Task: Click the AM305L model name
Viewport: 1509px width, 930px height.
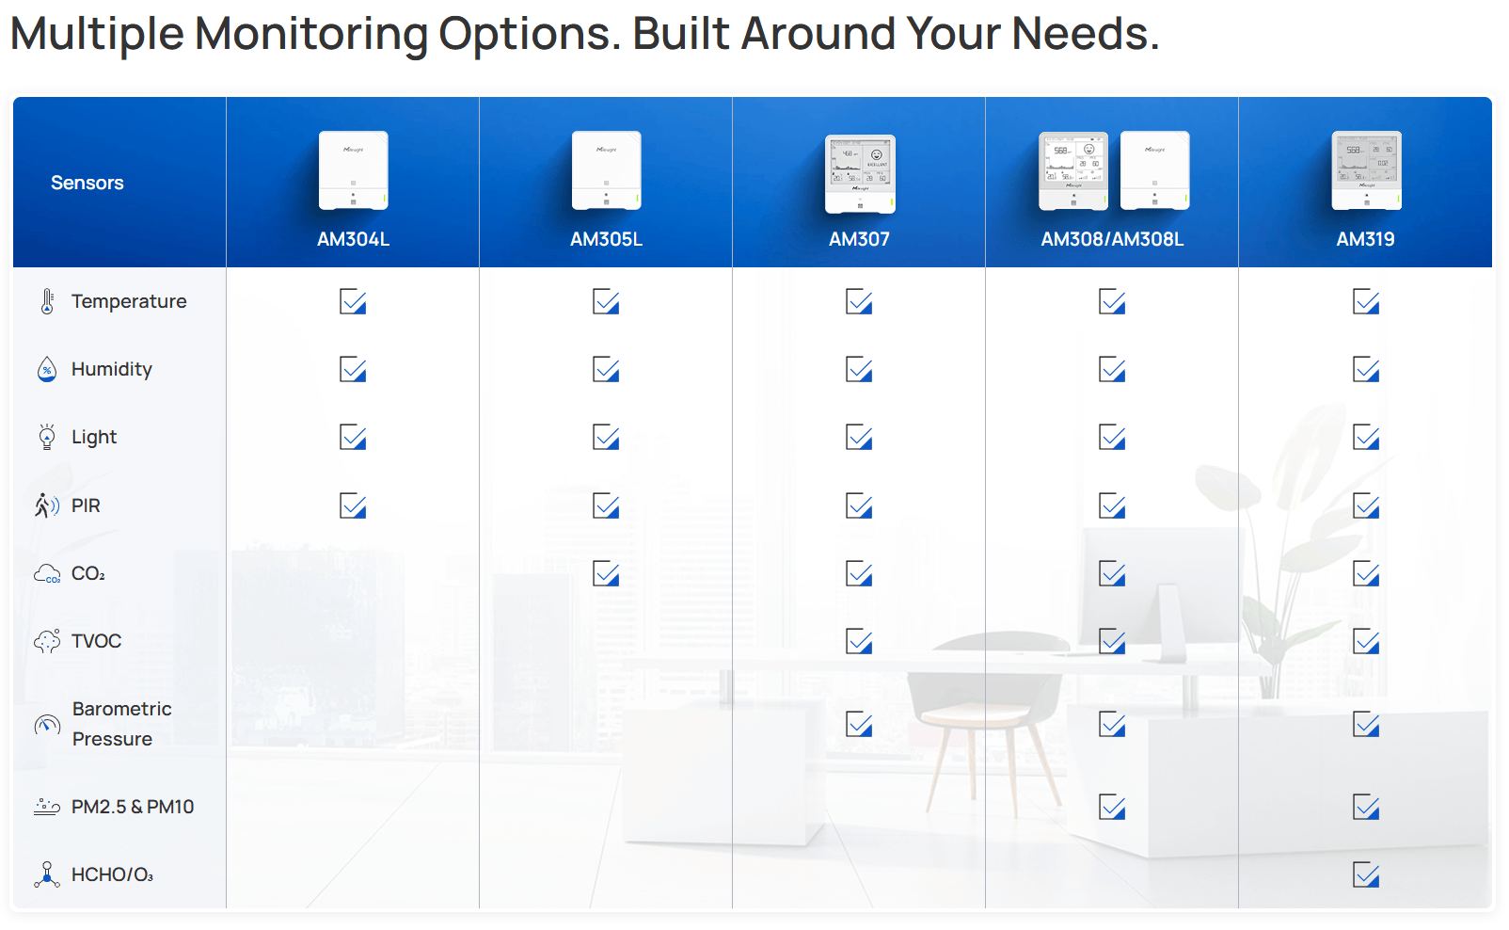Action: [606, 239]
